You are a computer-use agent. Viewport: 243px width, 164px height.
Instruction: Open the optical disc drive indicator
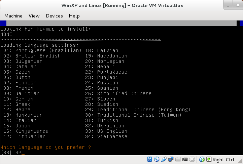(157, 159)
